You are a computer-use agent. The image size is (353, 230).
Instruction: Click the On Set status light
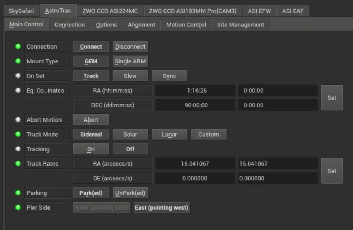coord(18,76)
